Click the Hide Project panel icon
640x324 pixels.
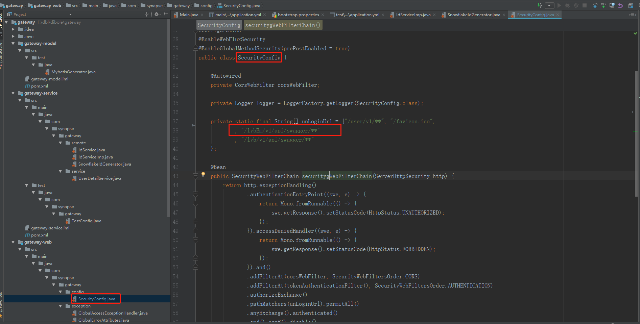(x=166, y=14)
